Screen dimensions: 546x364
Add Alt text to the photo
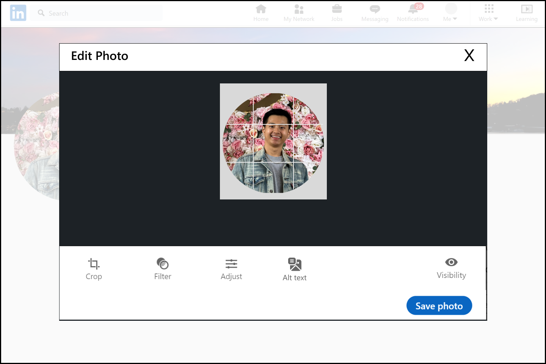295,270
